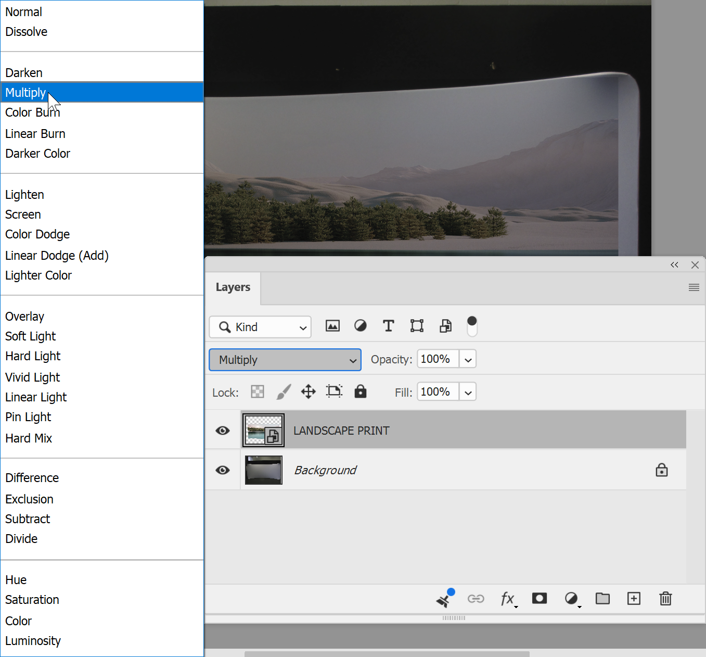
Task: Select Luminosity blend mode
Action: pyautogui.click(x=102, y=641)
